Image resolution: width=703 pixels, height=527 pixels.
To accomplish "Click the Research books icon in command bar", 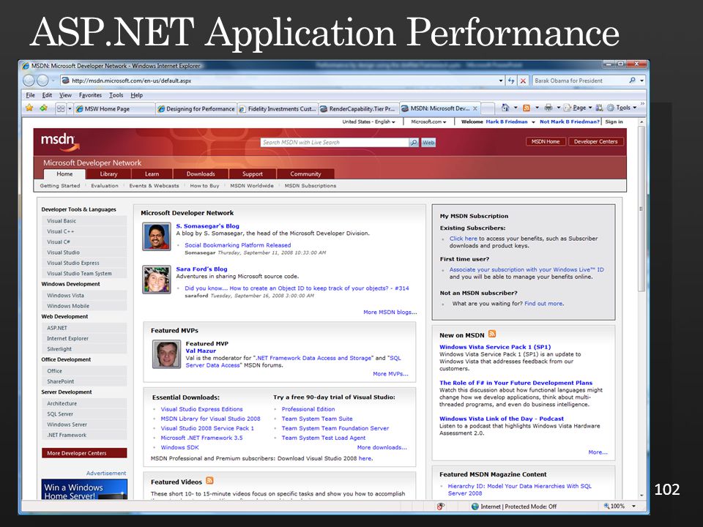I will 599,108.
